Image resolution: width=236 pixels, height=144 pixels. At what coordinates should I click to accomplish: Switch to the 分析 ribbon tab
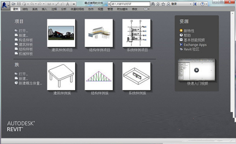[64, 9]
